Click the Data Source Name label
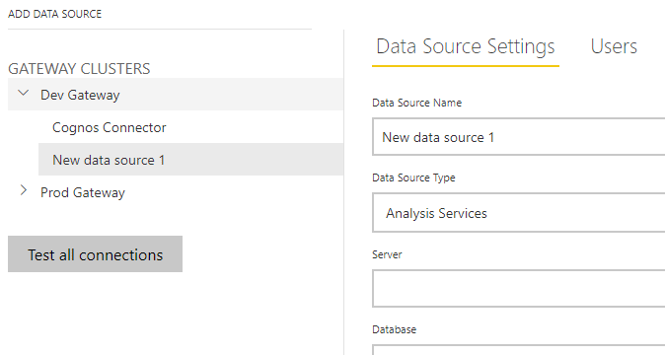This screenshot has width=665, height=355. point(417,103)
